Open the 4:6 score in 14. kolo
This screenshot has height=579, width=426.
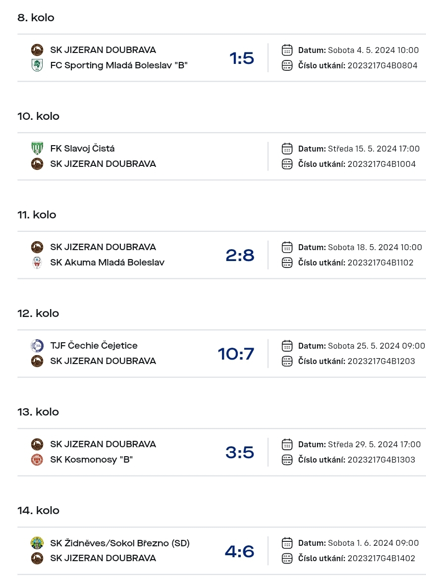[x=240, y=551]
